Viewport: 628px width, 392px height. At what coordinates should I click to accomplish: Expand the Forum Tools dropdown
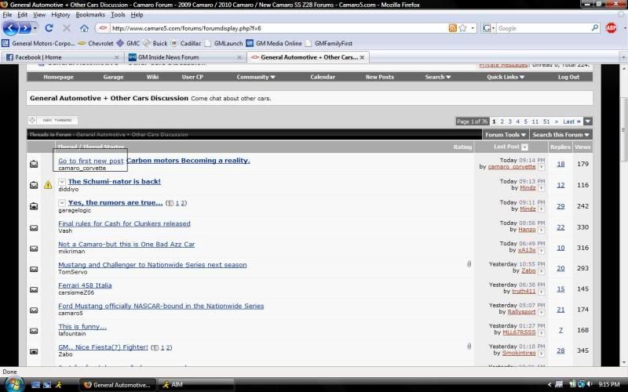coord(504,135)
